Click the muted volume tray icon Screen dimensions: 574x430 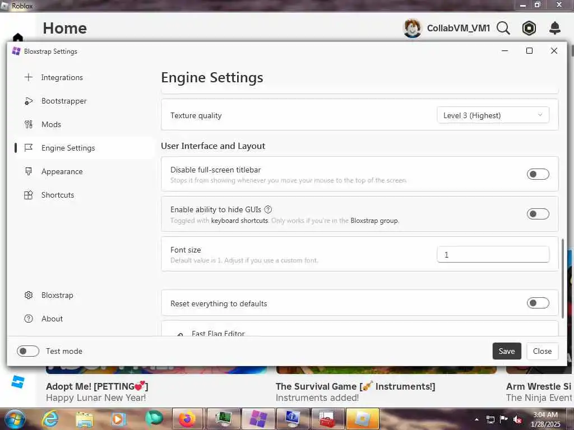(x=517, y=419)
